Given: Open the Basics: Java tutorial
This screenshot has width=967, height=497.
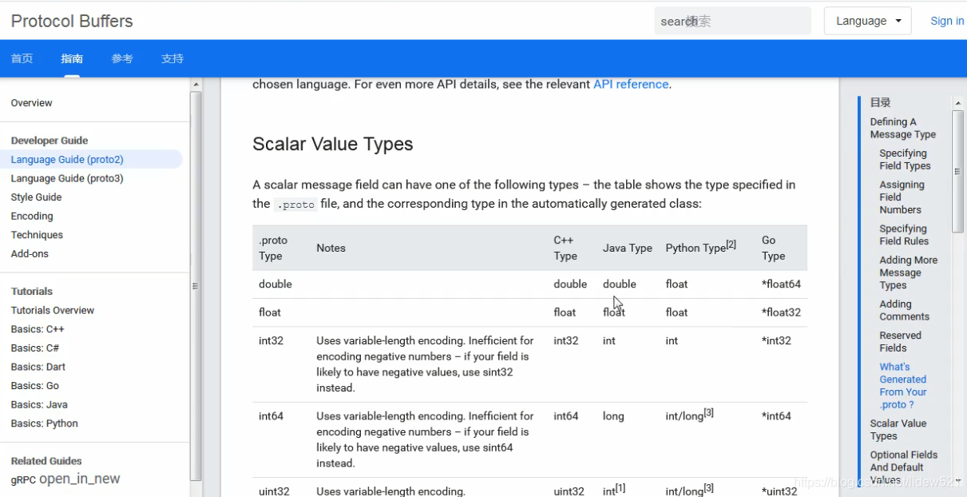Looking at the screenshot, I should pyautogui.click(x=39, y=404).
